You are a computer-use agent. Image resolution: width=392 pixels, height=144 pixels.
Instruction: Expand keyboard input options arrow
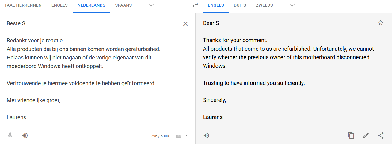[x=186, y=135]
